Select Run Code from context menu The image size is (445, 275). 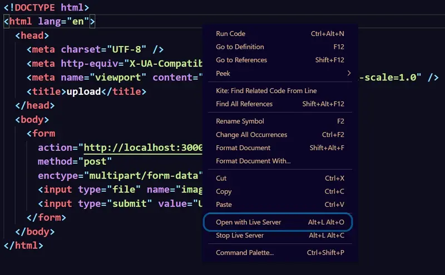(x=231, y=34)
